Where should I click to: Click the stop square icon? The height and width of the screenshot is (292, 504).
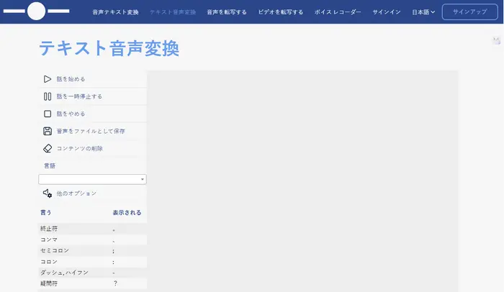click(x=48, y=114)
